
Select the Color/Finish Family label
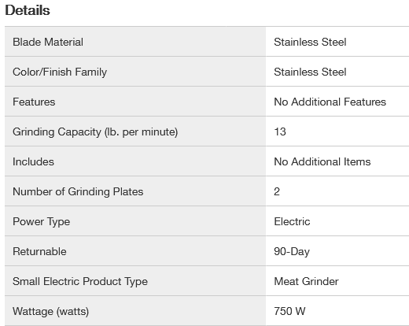(x=60, y=72)
